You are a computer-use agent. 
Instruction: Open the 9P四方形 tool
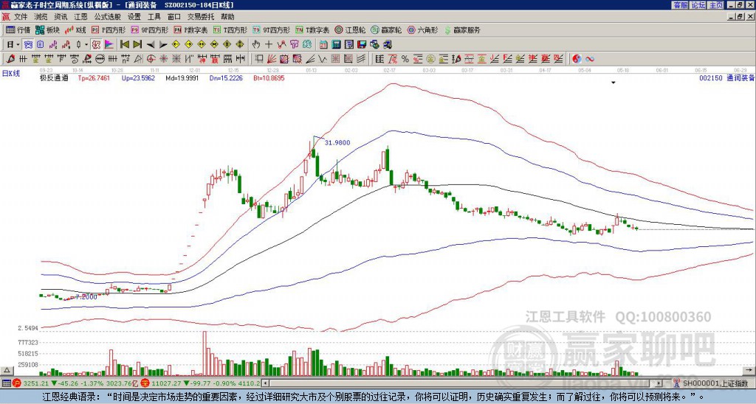[149, 29]
